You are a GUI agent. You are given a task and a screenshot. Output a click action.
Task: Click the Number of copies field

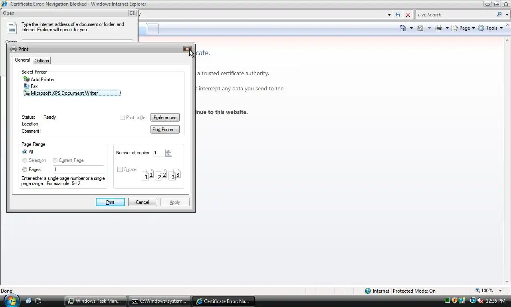pyautogui.click(x=159, y=153)
